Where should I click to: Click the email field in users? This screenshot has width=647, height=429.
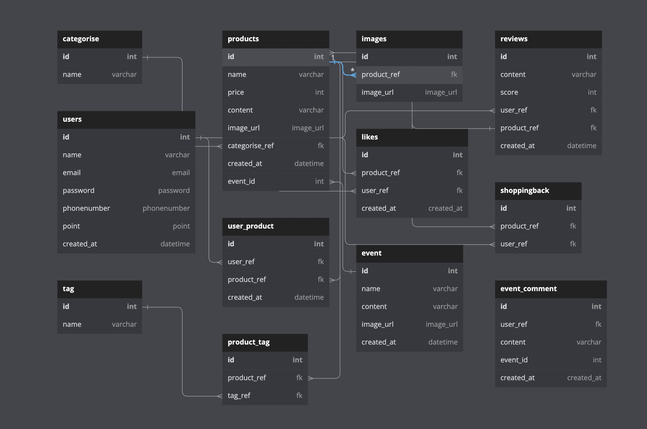[126, 172]
